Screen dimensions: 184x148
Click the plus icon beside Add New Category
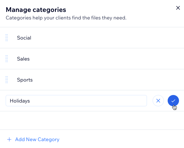(9, 140)
